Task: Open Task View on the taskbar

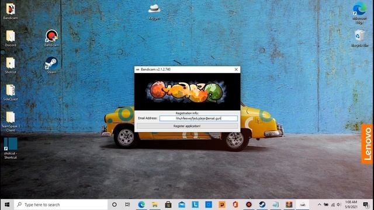Action: (127, 205)
